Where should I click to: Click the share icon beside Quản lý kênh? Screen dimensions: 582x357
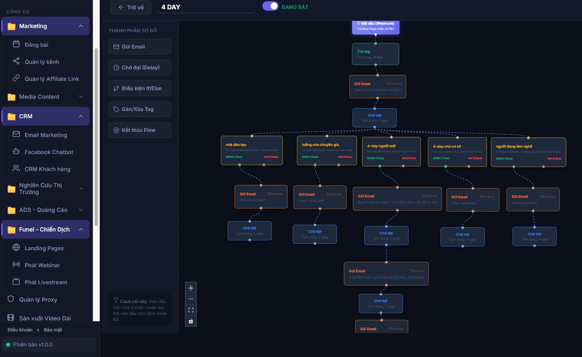(x=16, y=61)
